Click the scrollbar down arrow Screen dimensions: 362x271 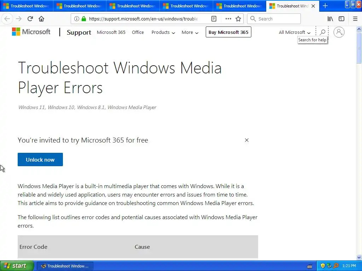tap(359, 257)
